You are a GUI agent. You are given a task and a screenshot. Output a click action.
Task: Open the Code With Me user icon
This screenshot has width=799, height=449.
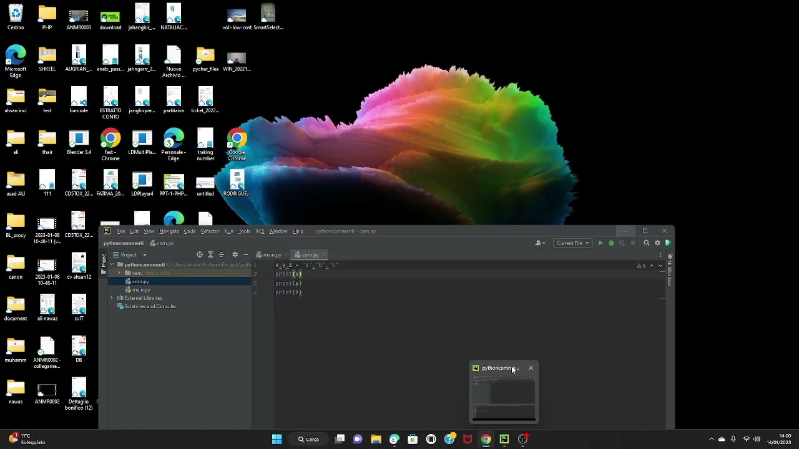[x=539, y=243]
